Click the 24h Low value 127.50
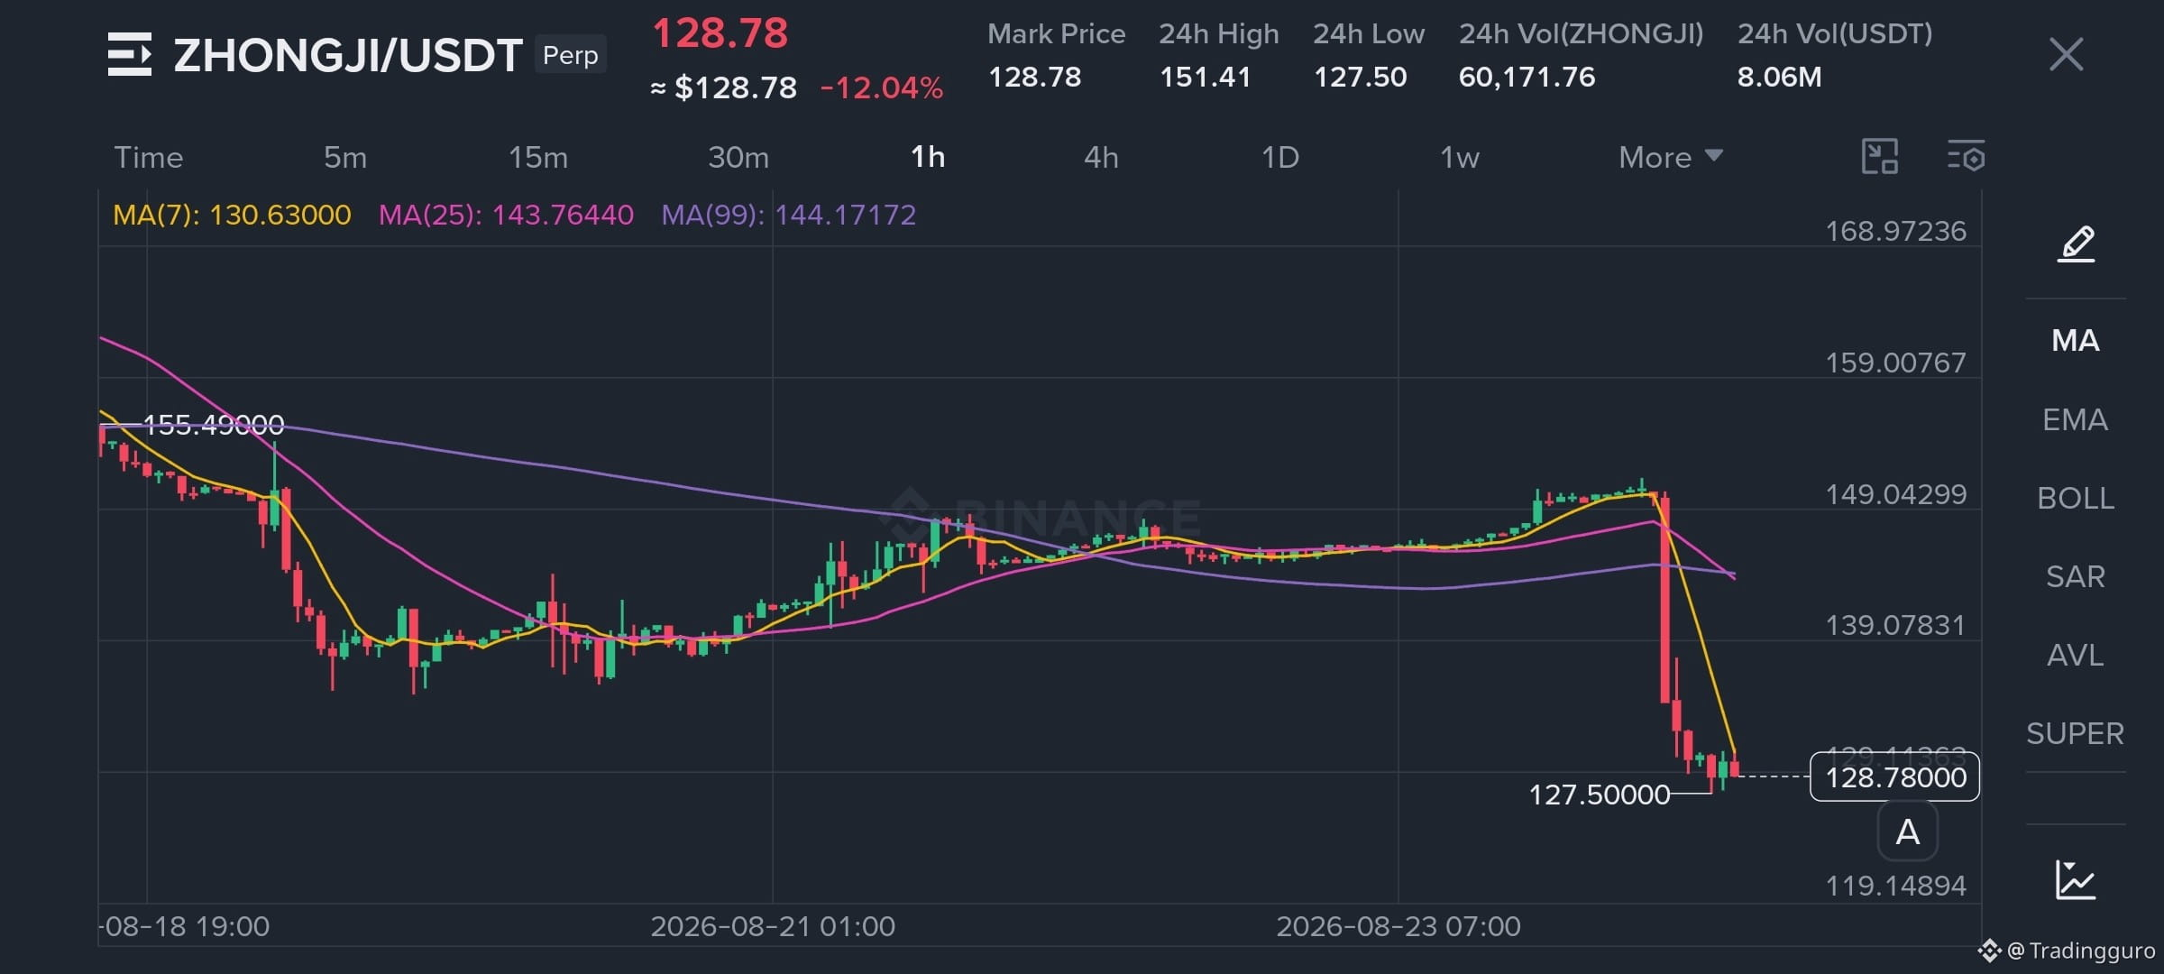 [x=1360, y=77]
